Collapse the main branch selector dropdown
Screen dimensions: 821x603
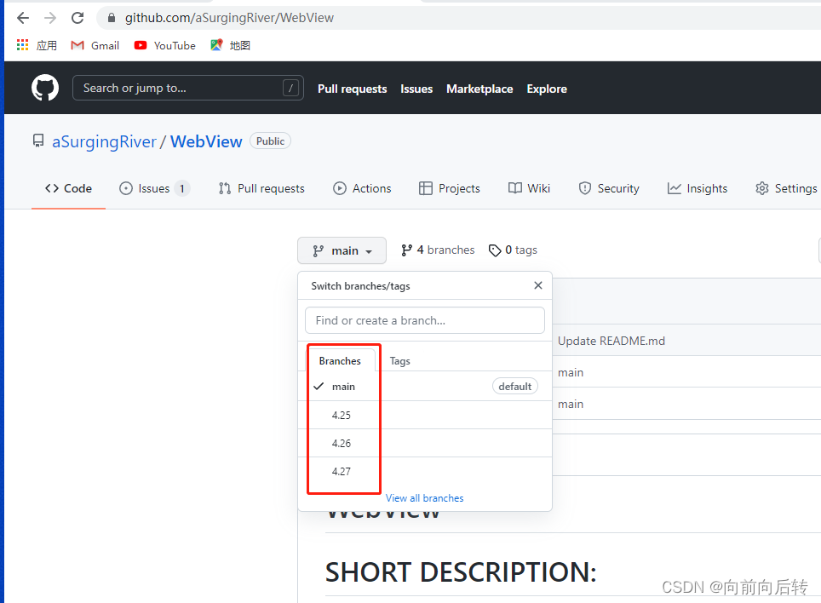click(342, 250)
